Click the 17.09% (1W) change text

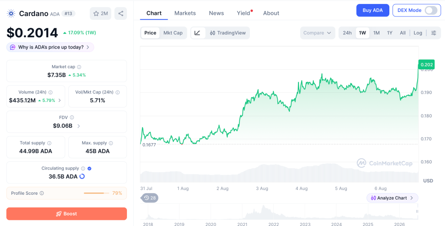tap(82, 33)
